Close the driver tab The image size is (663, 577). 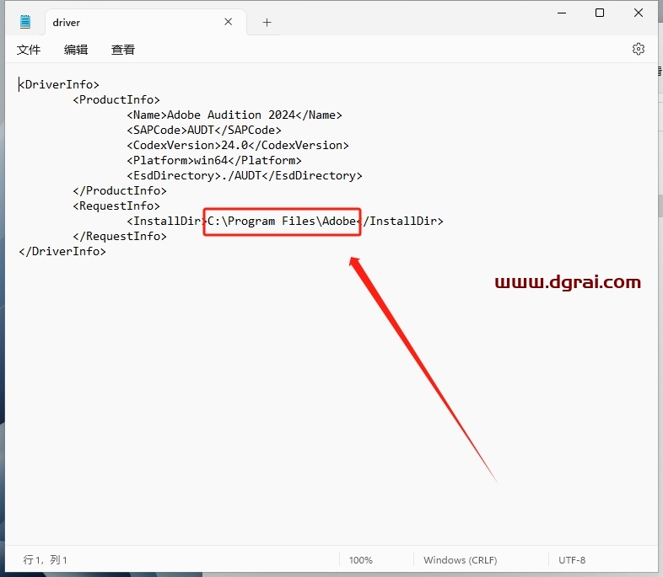tap(229, 22)
